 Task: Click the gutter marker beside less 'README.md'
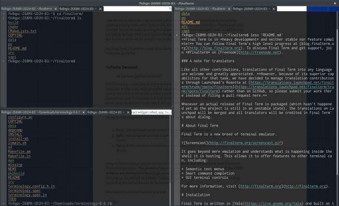[177, 35]
